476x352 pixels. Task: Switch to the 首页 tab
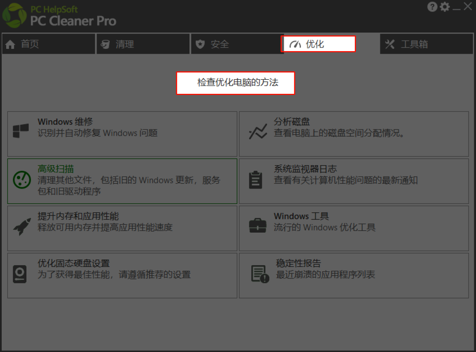[48, 44]
